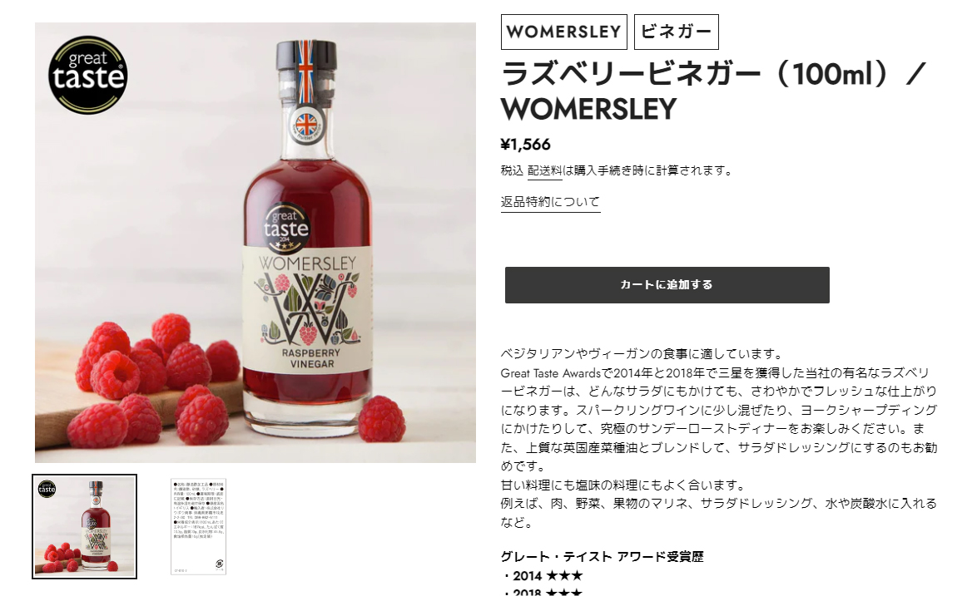
Task: Click the Union Jack seal on bottle neck
Action: click(x=306, y=125)
